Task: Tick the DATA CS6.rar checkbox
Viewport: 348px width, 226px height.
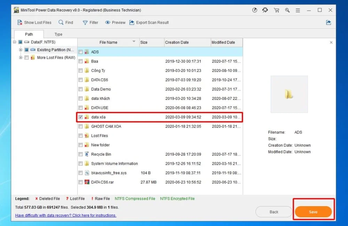Action: click(81, 182)
